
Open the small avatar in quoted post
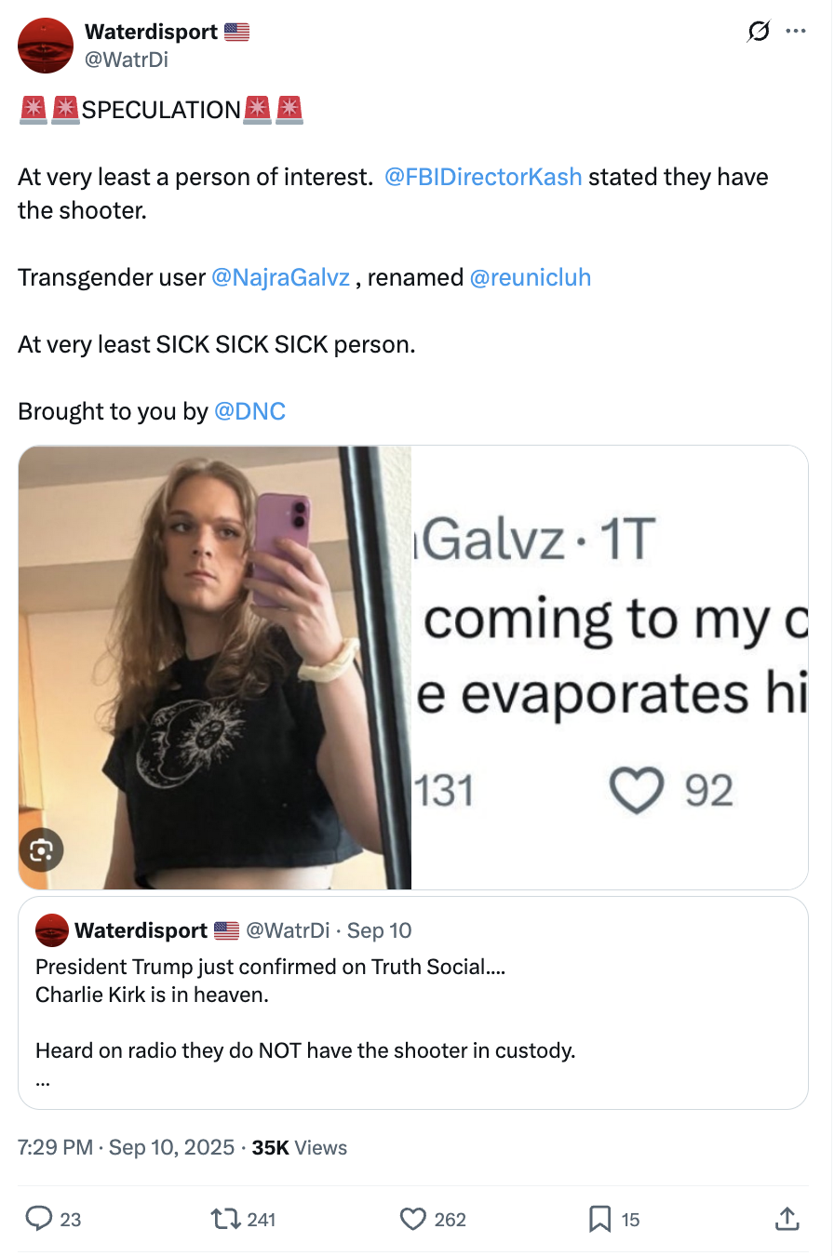pos(52,930)
